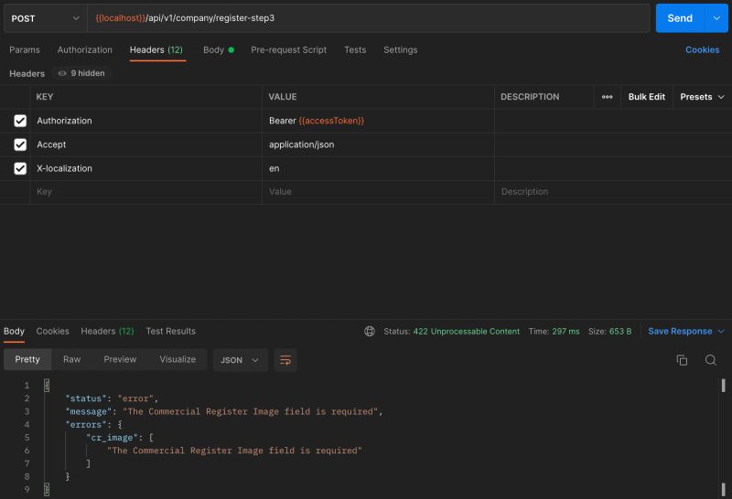732x499 pixels.
Task: Click the Authorization key cell
Action: tap(145, 121)
